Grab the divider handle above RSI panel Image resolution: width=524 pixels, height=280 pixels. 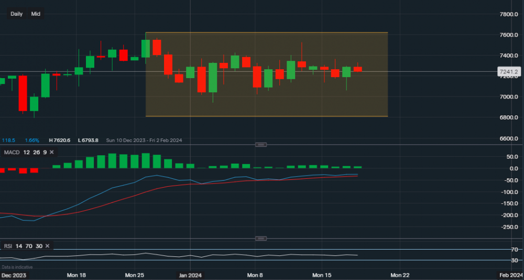pos(260,239)
